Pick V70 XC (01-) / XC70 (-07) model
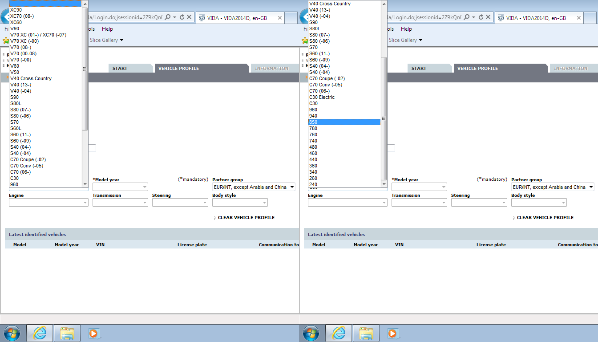The height and width of the screenshot is (342, 598). pyautogui.click(x=45, y=35)
